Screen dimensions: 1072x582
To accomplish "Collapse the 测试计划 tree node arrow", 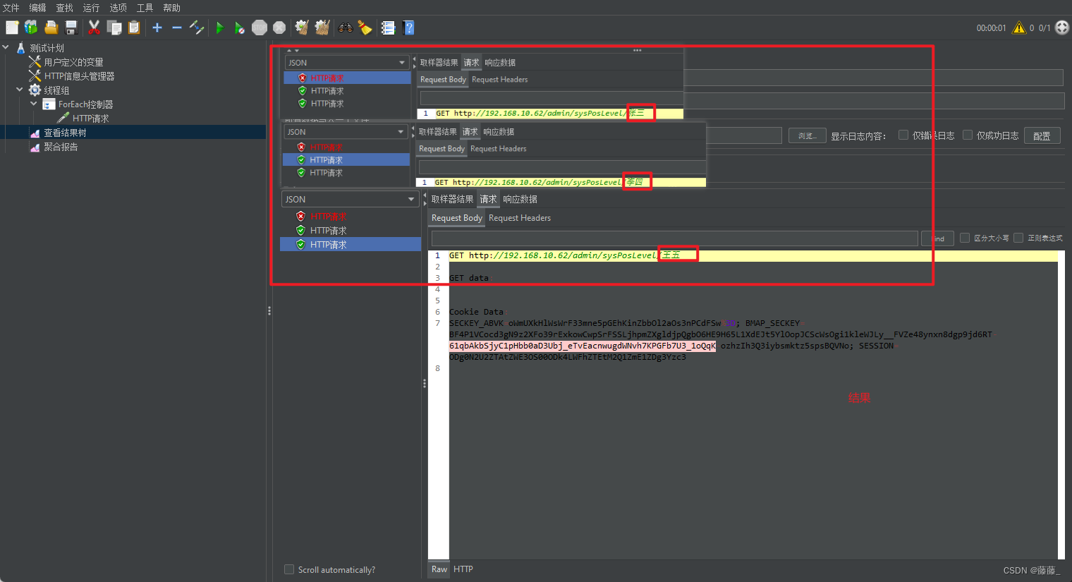I will click(6, 47).
